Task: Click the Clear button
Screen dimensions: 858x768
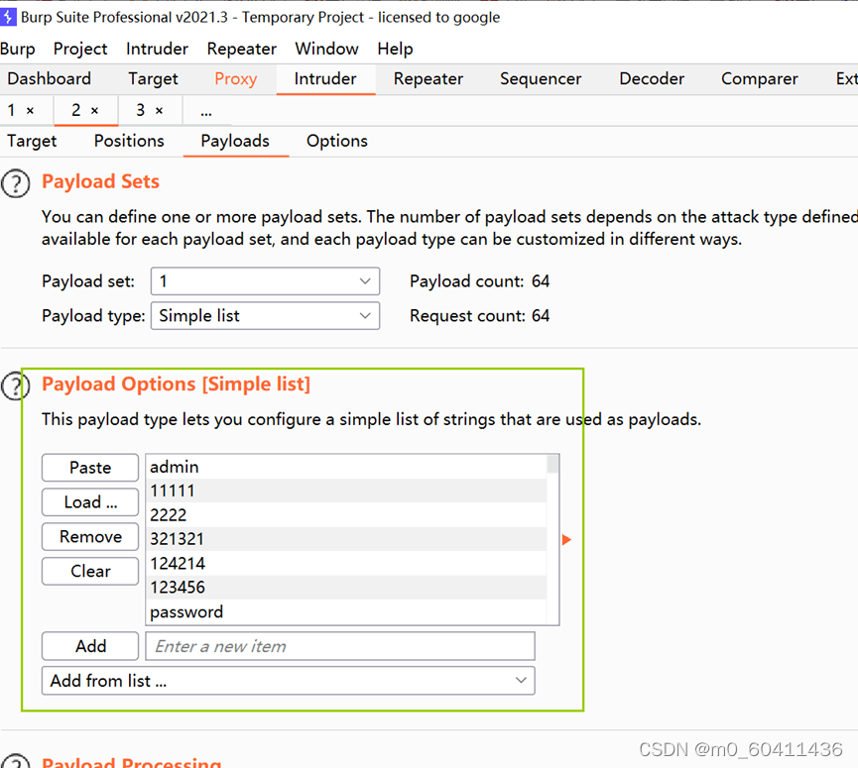Action: 90,571
